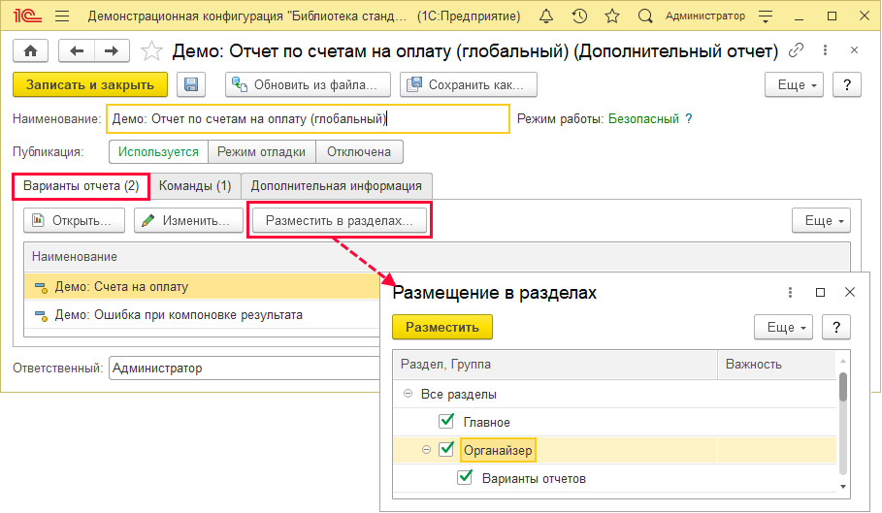Click Разместить в разделах button

click(340, 221)
